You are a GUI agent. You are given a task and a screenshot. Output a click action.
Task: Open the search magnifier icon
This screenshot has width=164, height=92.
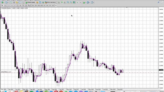(x=159, y=2)
